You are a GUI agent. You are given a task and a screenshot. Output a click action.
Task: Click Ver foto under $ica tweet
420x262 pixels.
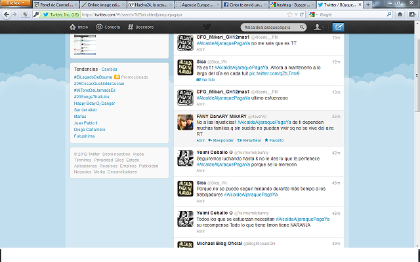(x=205, y=80)
